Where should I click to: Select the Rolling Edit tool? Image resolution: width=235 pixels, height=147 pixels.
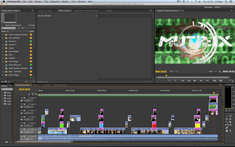coord(230,119)
